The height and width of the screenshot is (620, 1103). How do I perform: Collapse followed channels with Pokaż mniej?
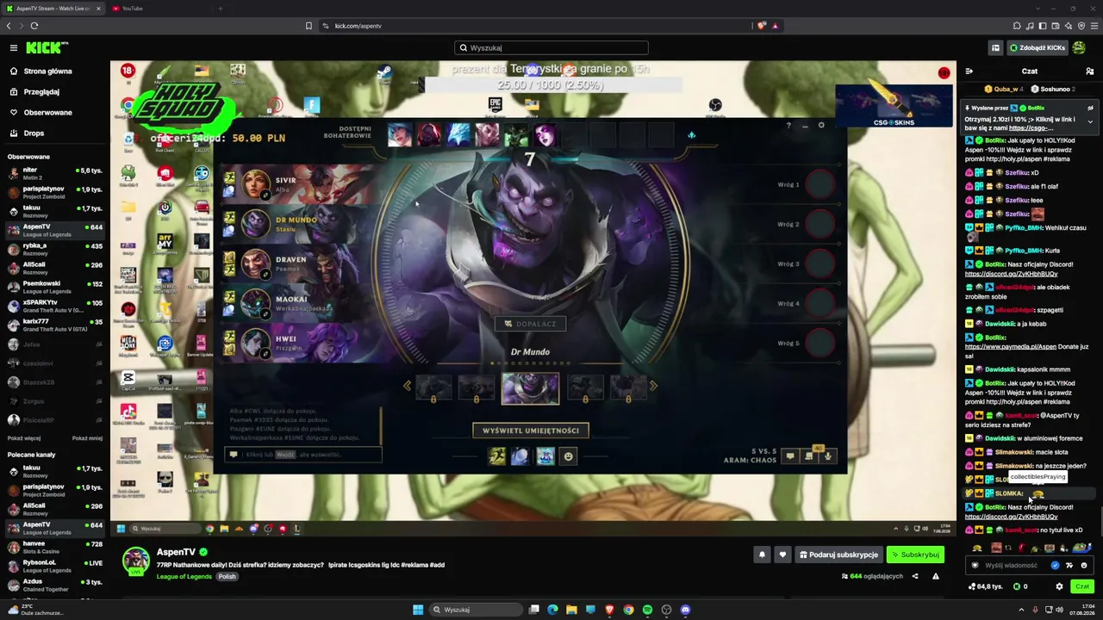click(87, 438)
